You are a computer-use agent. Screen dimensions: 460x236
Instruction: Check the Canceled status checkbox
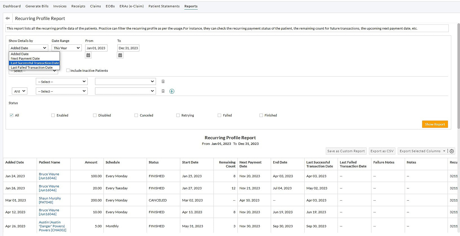coord(136,115)
